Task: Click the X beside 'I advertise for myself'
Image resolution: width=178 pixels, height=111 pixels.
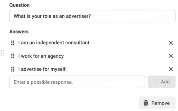Action: (x=171, y=69)
